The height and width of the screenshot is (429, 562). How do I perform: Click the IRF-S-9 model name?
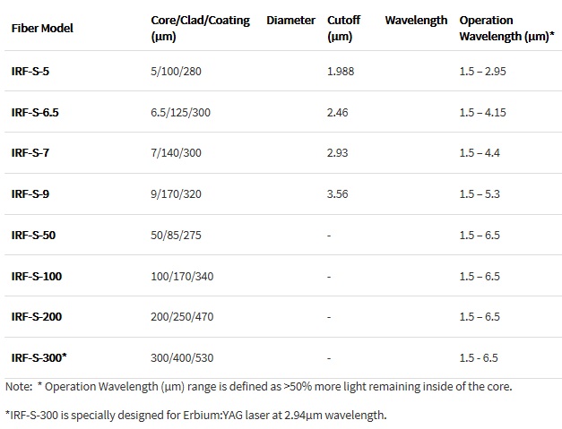tap(30, 194)
